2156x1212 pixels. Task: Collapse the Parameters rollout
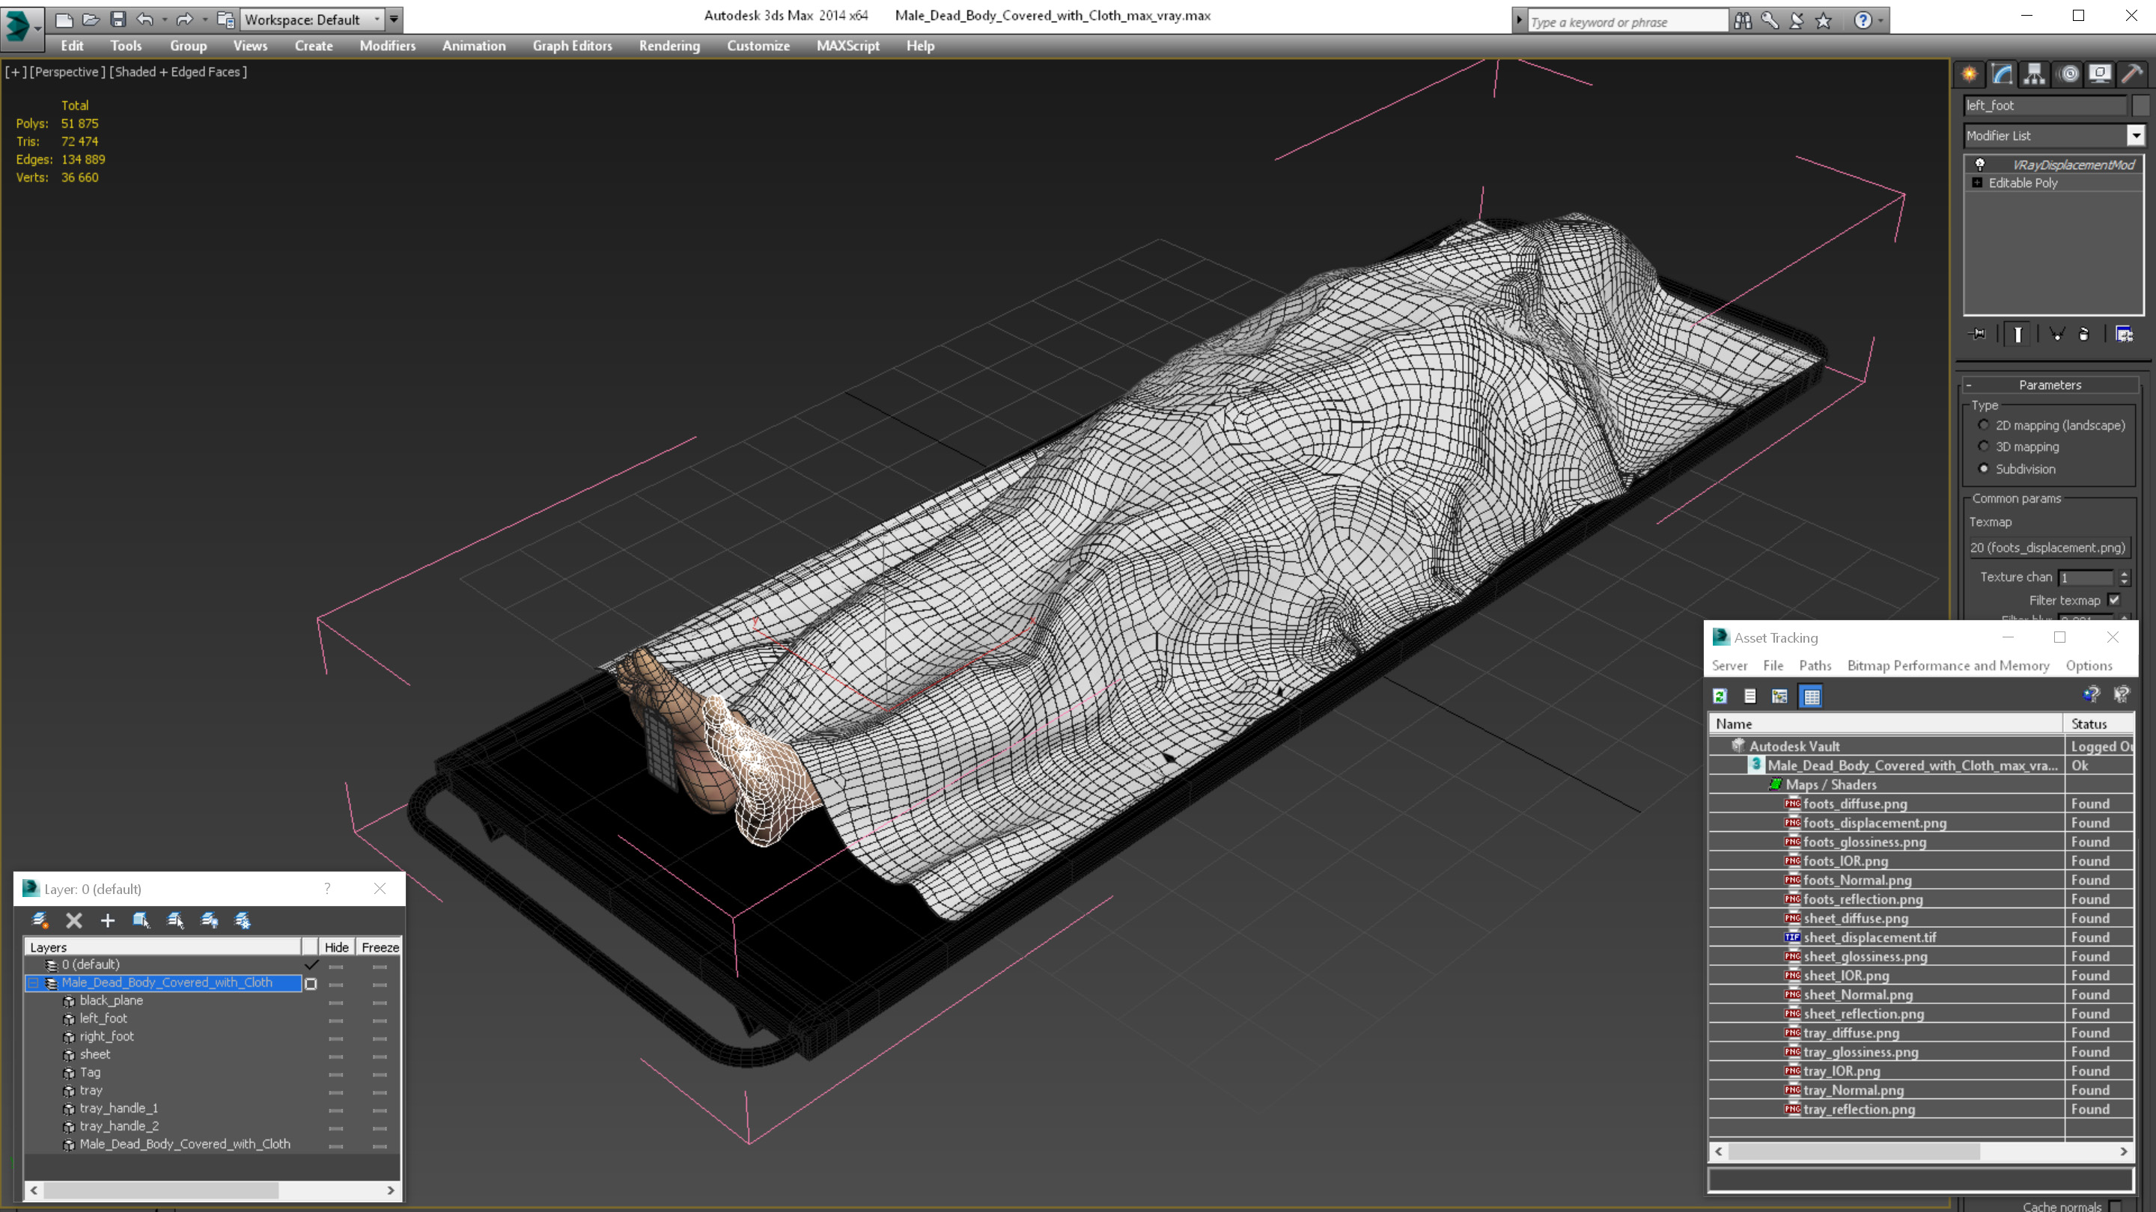2050,385
